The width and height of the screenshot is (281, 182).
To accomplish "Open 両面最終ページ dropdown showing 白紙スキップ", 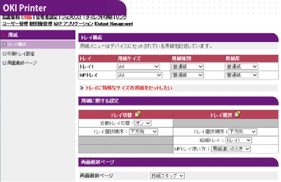I will 167,176.
